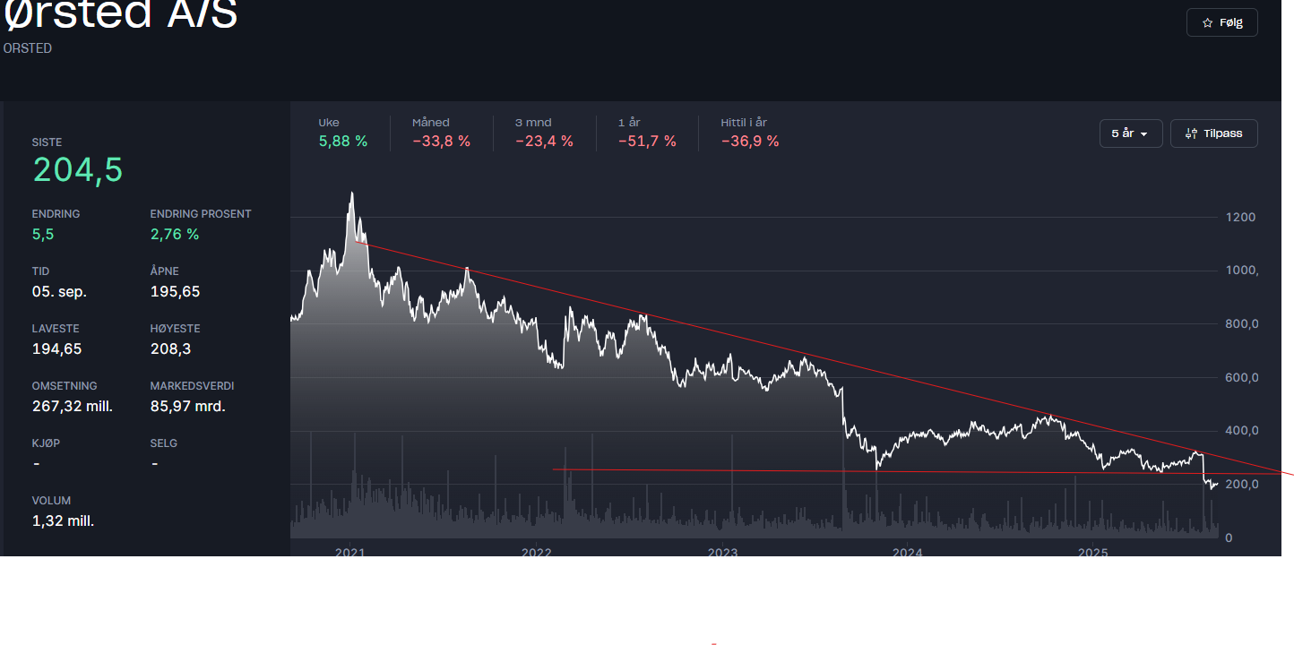Select the 3 mnd -23,4 % stat
Screen dimensions: 1294x645
click(x=544, y=133)
